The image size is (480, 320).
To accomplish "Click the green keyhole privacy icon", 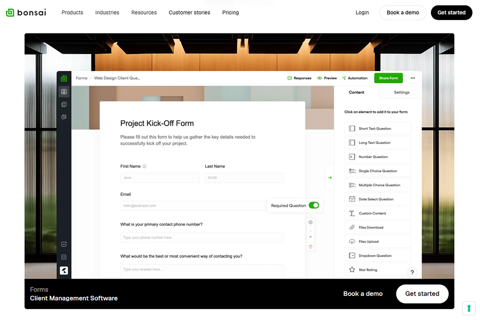I will [468, 308].
